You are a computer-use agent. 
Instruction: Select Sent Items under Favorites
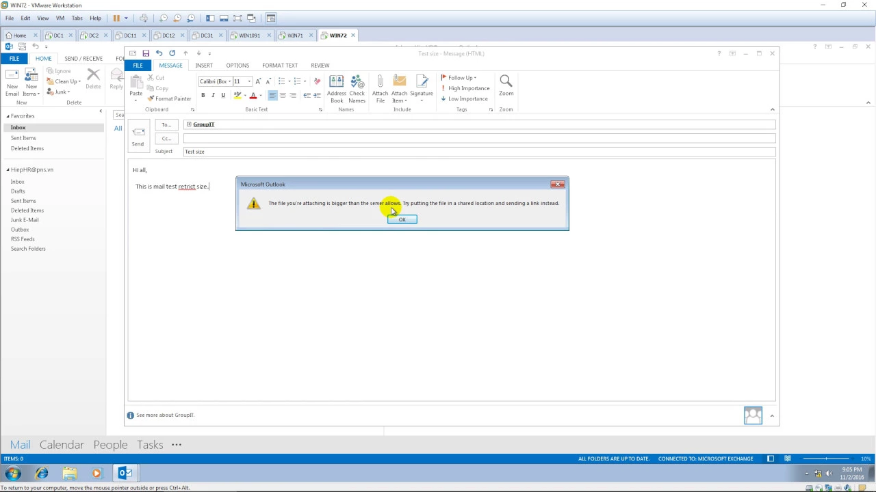point(23,138)
